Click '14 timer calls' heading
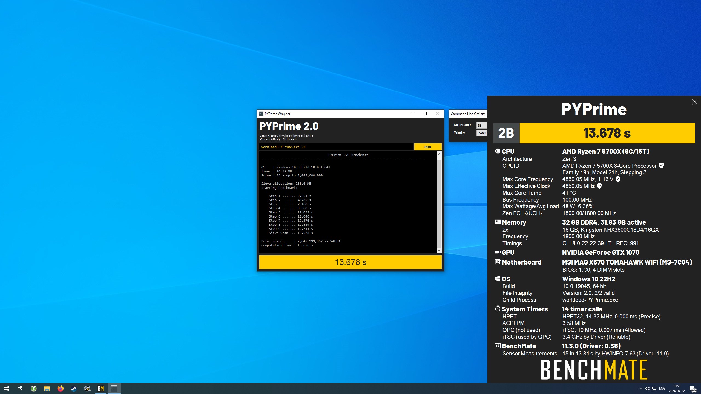The width and height of the screenshot is (701, 394). tap(582, 309)
